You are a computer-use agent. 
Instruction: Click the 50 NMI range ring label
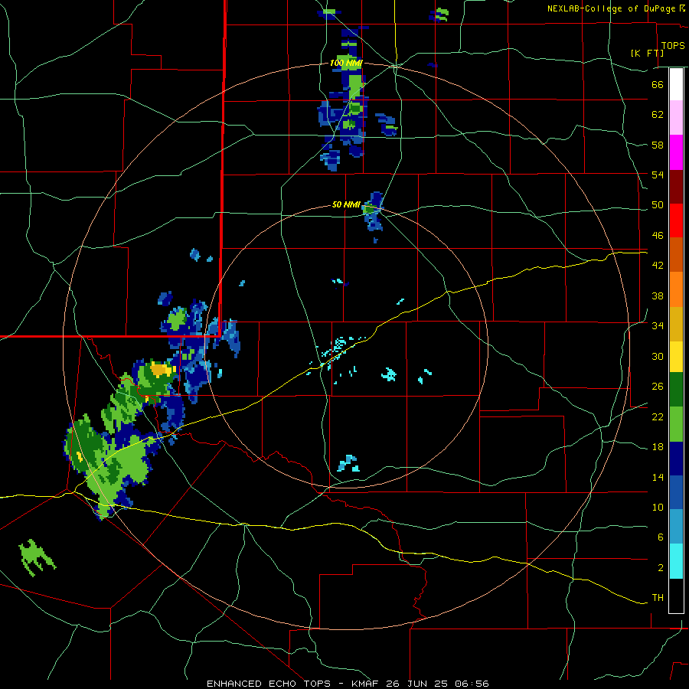point(346,204)
